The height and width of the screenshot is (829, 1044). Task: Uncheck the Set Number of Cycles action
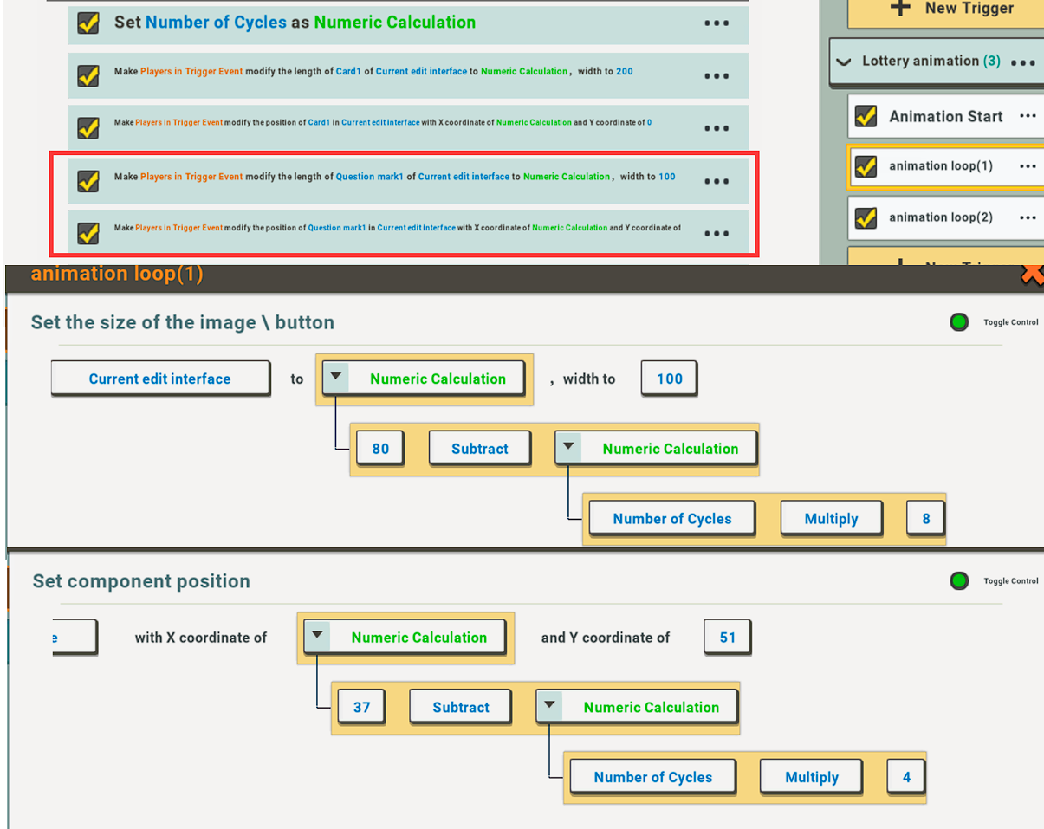(88, 23)
